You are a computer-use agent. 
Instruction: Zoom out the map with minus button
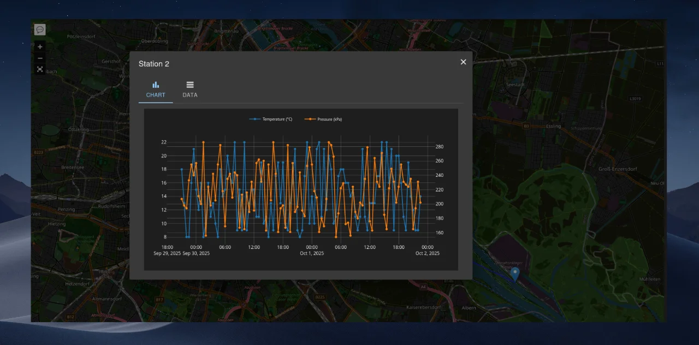(40, 58)
